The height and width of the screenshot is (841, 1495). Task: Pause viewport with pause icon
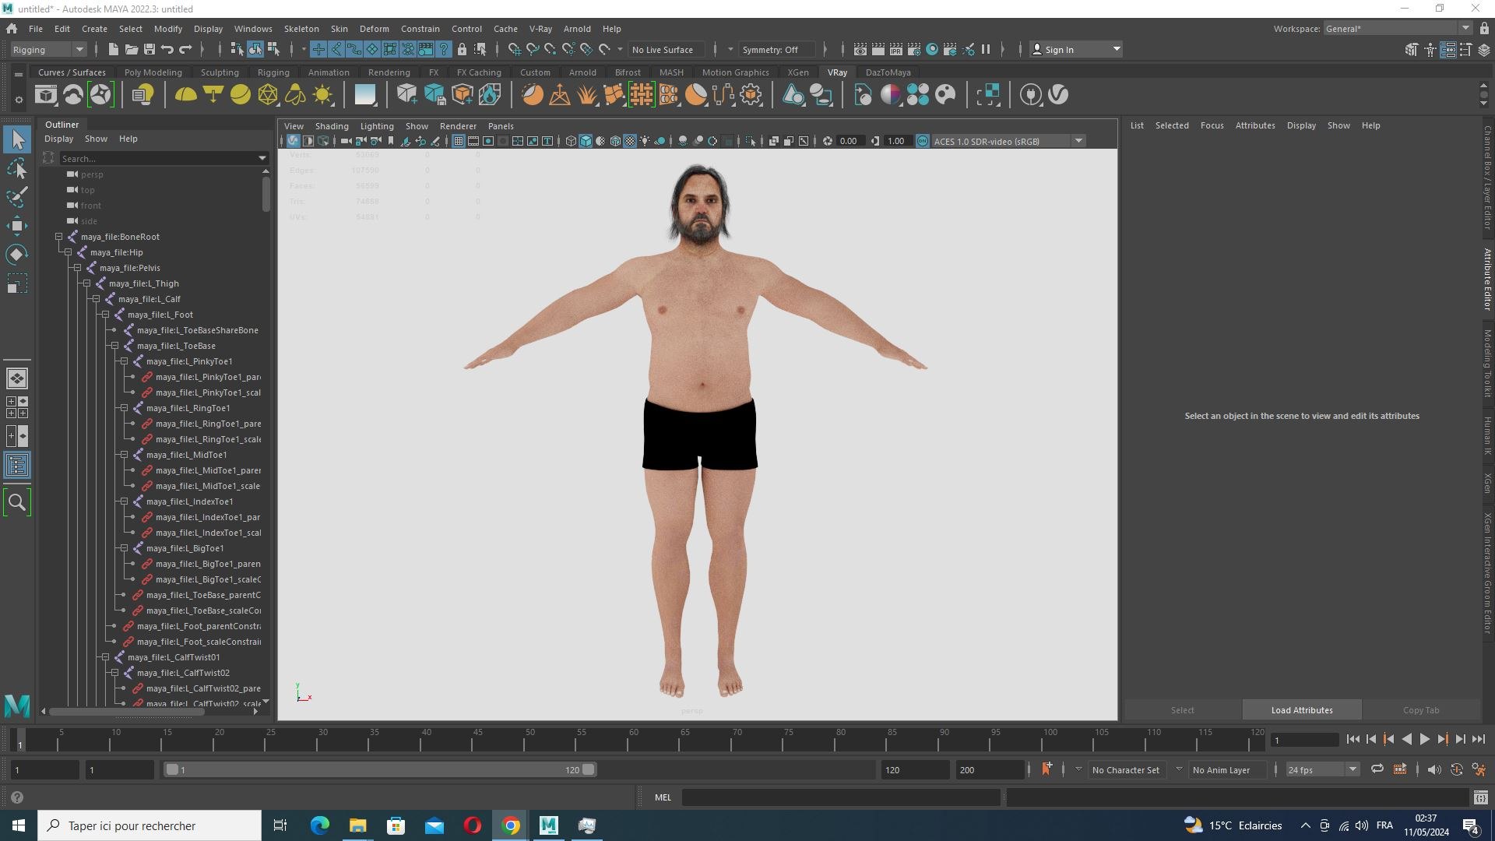coord(986,49)
